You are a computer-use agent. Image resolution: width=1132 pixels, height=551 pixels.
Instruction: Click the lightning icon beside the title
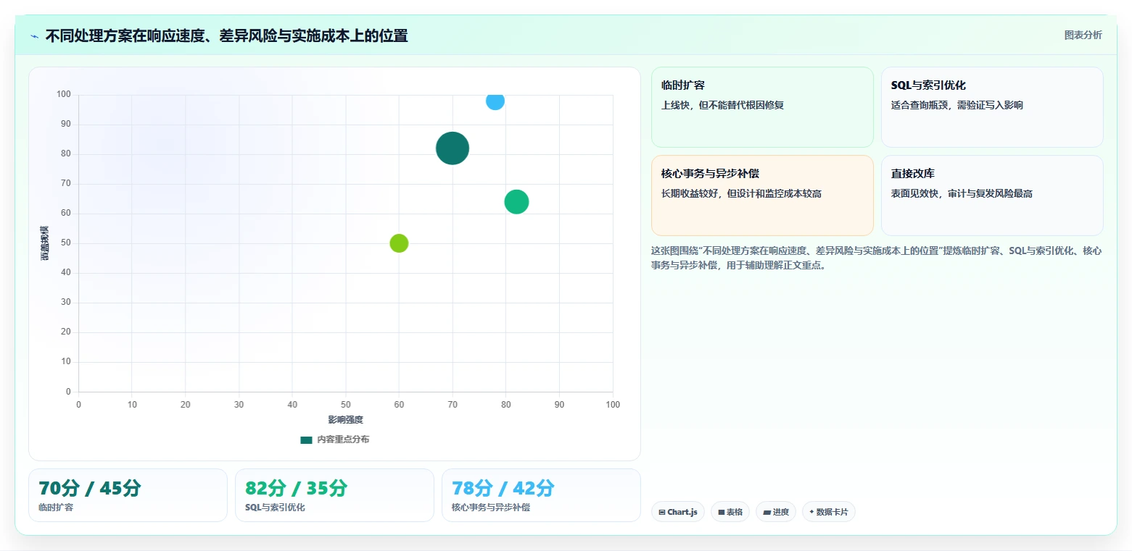tap(34, 35)
